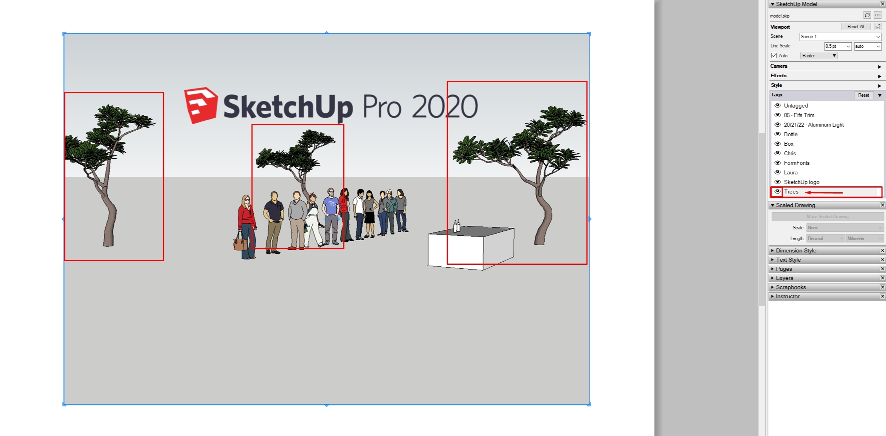This screenshot has width=886, height=436.
Task: Hide the Box tag
Action: click(x=778, y=144)
